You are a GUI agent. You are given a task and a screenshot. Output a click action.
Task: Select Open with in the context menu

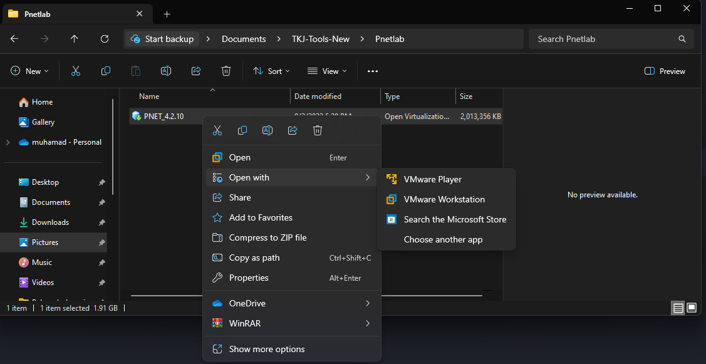point(292,177)
